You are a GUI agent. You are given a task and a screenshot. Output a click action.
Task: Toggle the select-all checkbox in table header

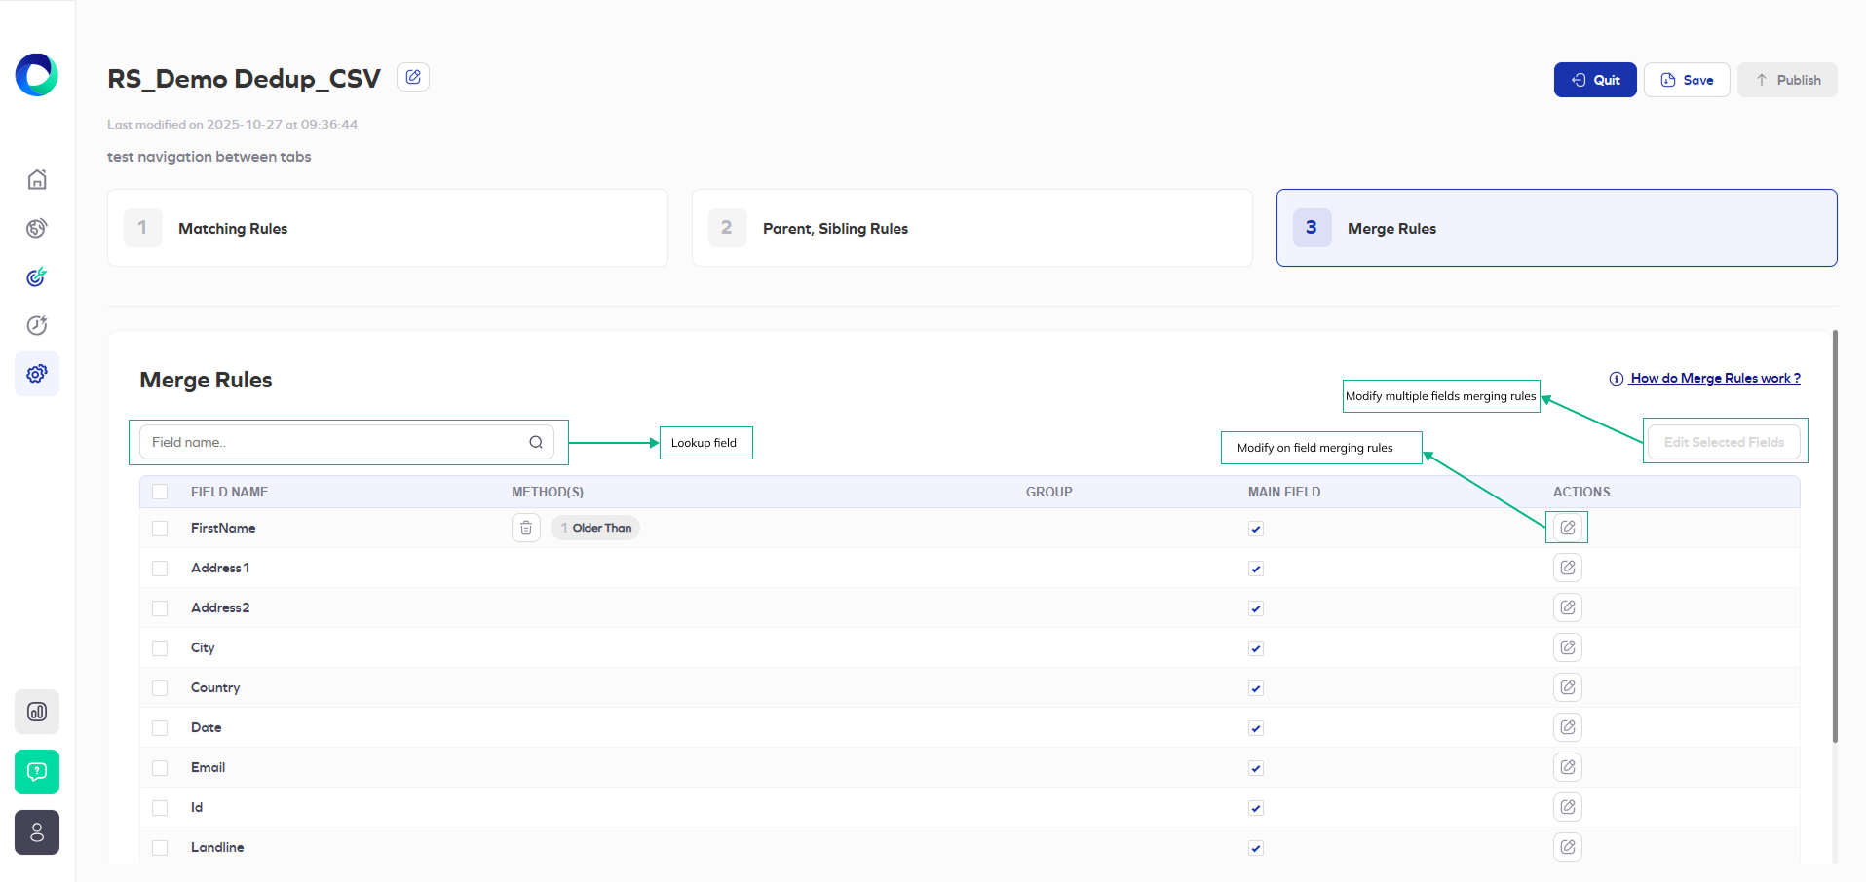[x=160, y=493]
